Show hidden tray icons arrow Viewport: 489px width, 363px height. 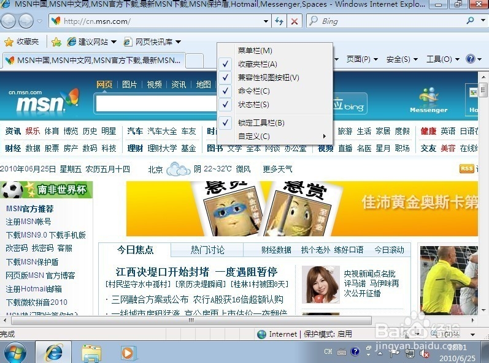[x=380, y=353]
